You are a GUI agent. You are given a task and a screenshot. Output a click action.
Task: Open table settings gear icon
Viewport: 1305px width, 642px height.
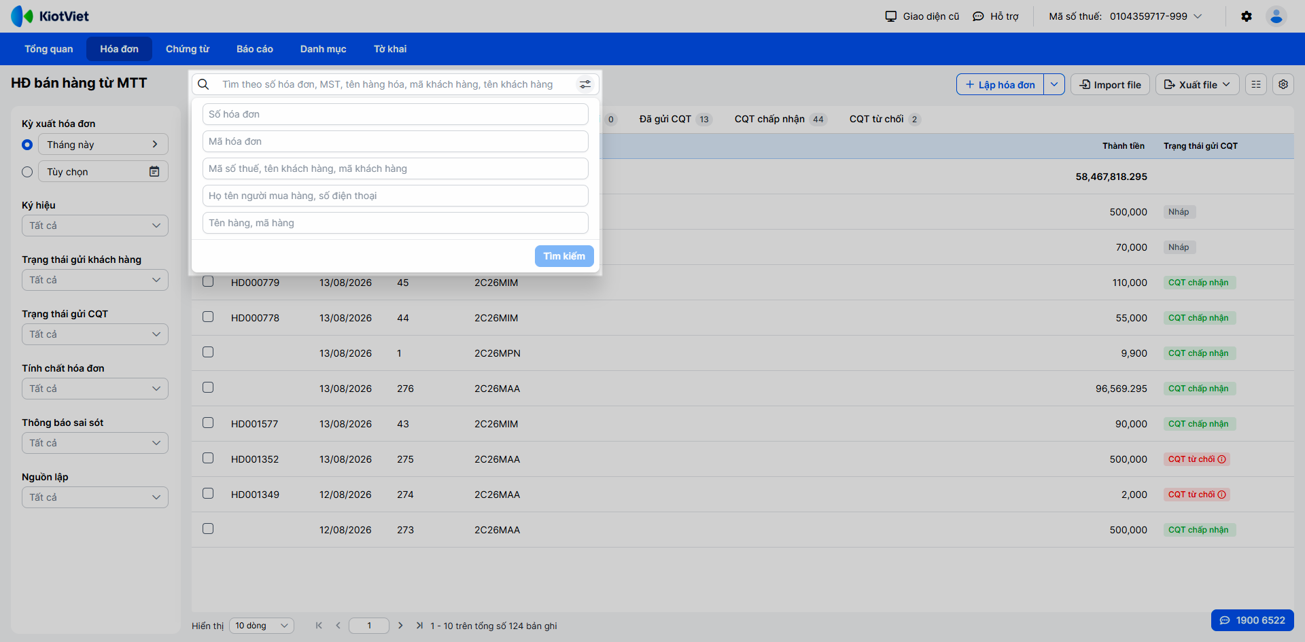pyautogui.click(x=1283, y=84)
